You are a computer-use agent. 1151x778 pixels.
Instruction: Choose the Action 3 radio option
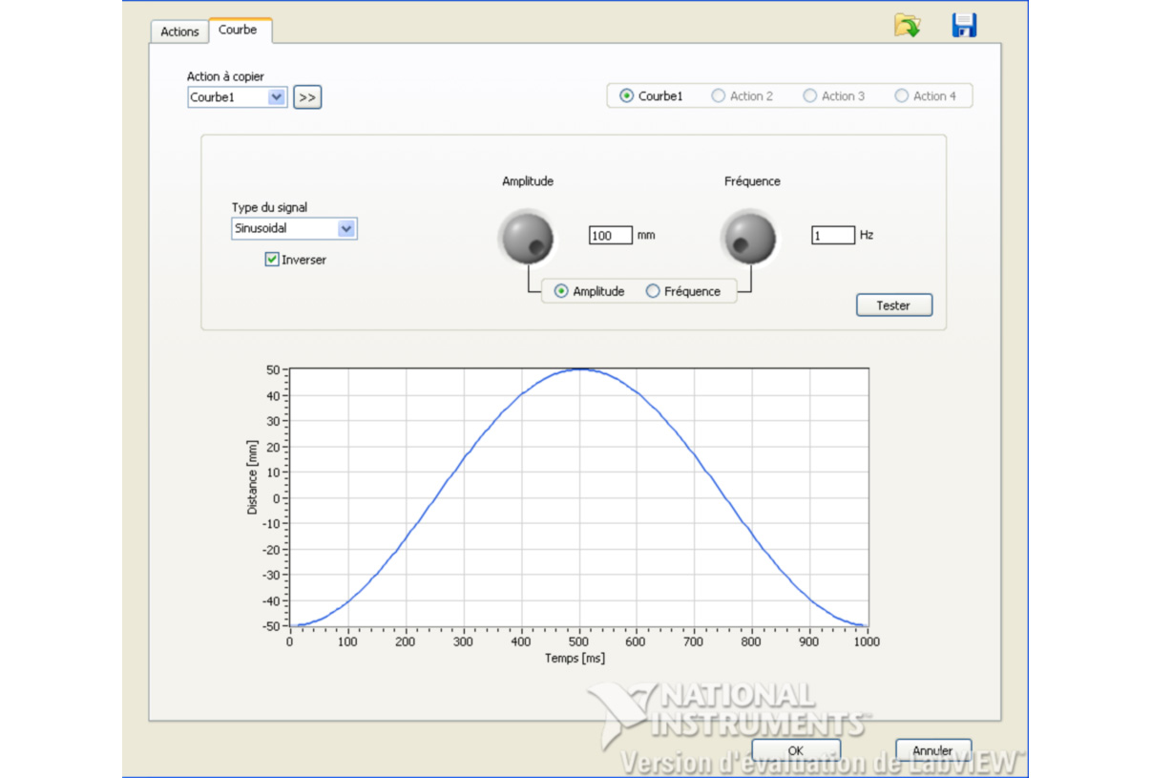point(810,95)
